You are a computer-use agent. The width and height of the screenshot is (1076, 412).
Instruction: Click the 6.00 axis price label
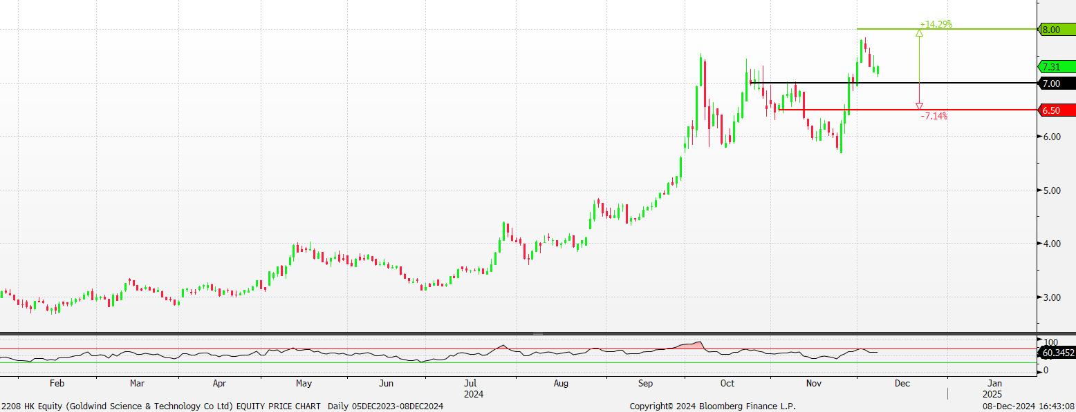click(x=1051, y=137)
